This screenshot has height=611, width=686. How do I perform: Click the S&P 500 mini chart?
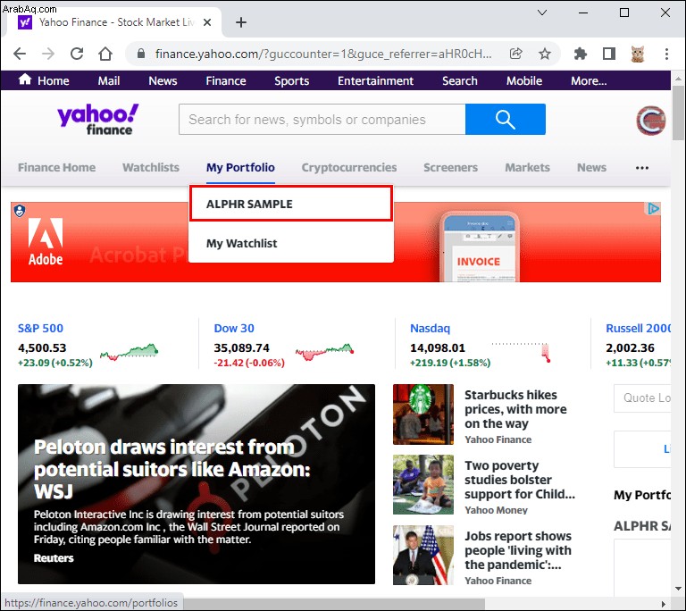[x=129, y=351]
